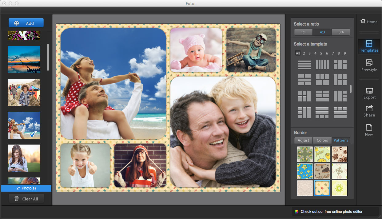Filter templates to 5 photos

click(321, 53)
